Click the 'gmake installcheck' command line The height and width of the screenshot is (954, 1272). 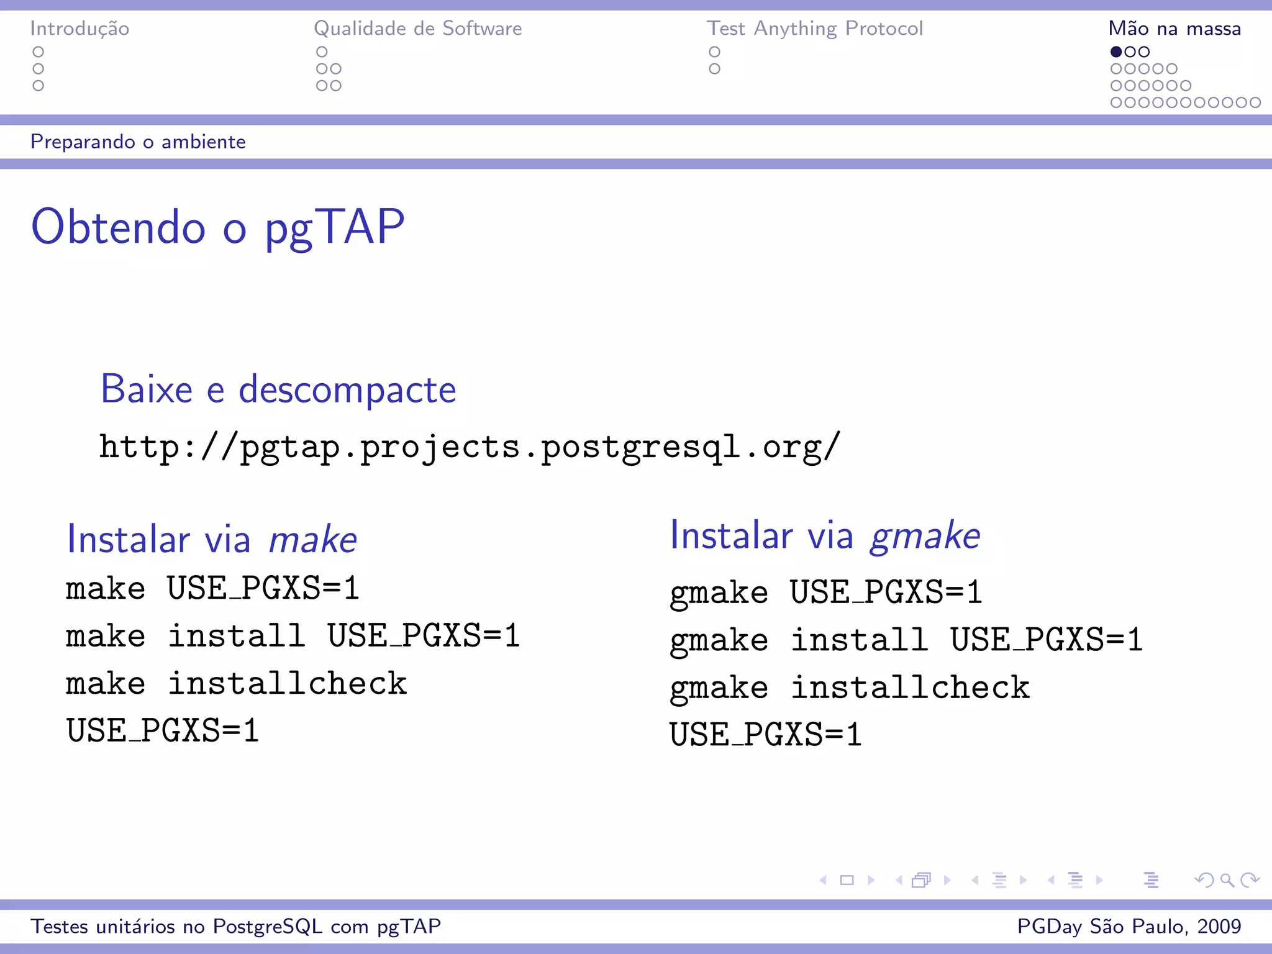[850, 688]
